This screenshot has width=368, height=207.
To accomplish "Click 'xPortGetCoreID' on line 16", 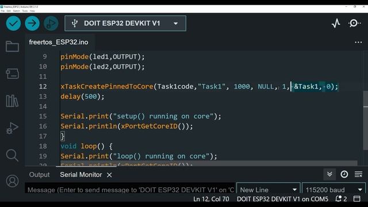I will point(149,126).
